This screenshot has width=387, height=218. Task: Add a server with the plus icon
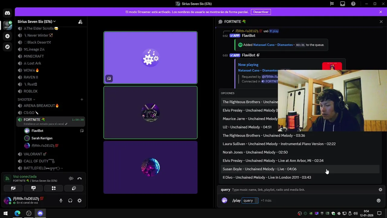coord(7,36)
